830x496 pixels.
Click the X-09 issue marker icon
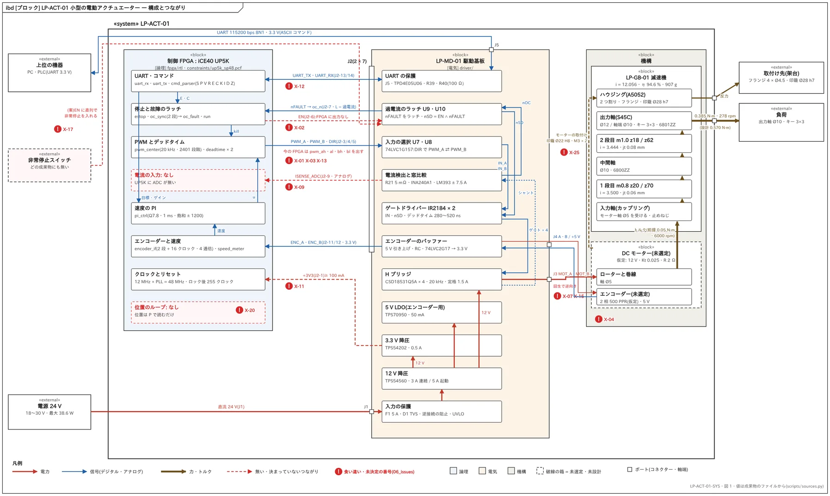click(289, 187)
